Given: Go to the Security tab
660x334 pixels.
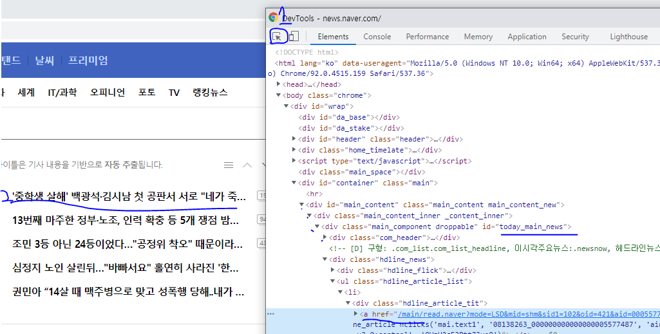Looking at the screenshot, I should [x=575, y=37].
